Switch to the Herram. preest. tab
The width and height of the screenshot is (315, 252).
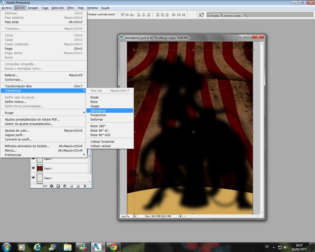click(x=233, y=15)
